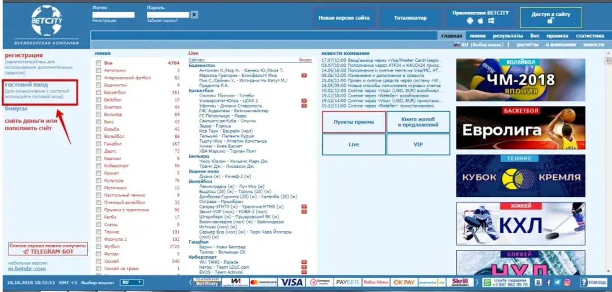The width and height of the screenshot is (612, 292).
Task: Check the Теннис checkbox
Action: pos(98,232)
